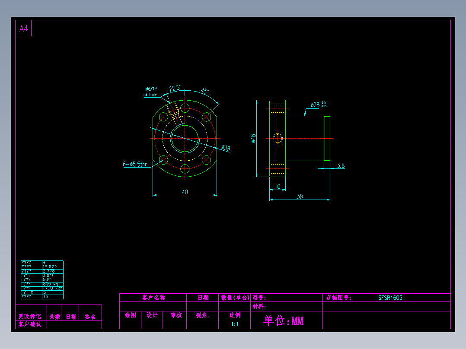
Task: Select the 10 flange thickness dimension
Action: click(x=277, y=187)
